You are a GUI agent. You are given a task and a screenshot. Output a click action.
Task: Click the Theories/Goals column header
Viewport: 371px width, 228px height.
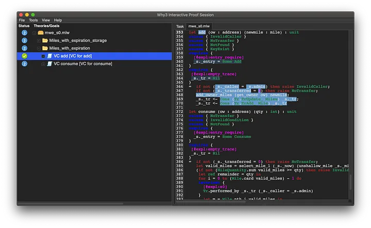[x=47, y=26]
